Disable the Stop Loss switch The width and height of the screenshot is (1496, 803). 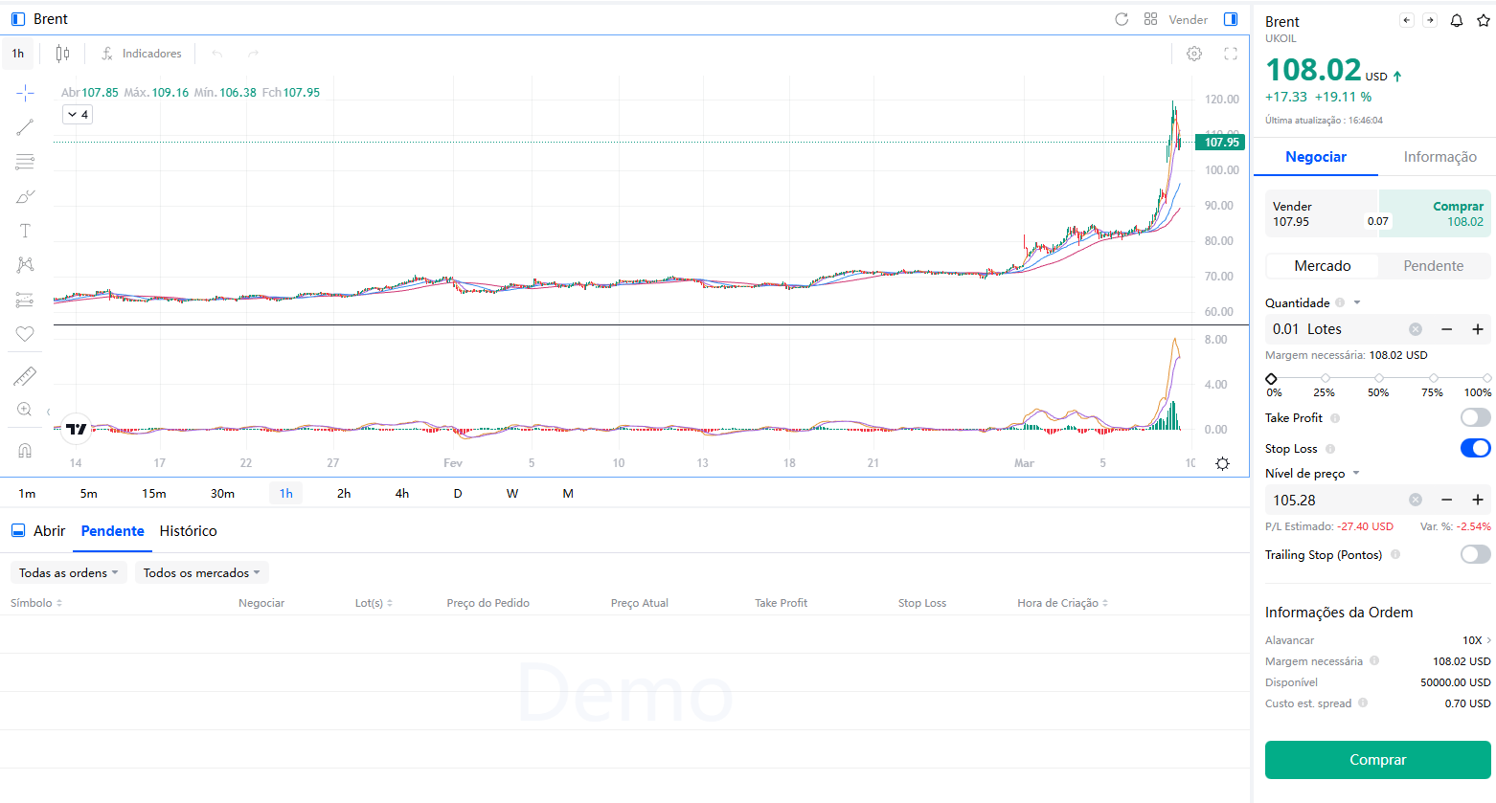click(1475, 448)
